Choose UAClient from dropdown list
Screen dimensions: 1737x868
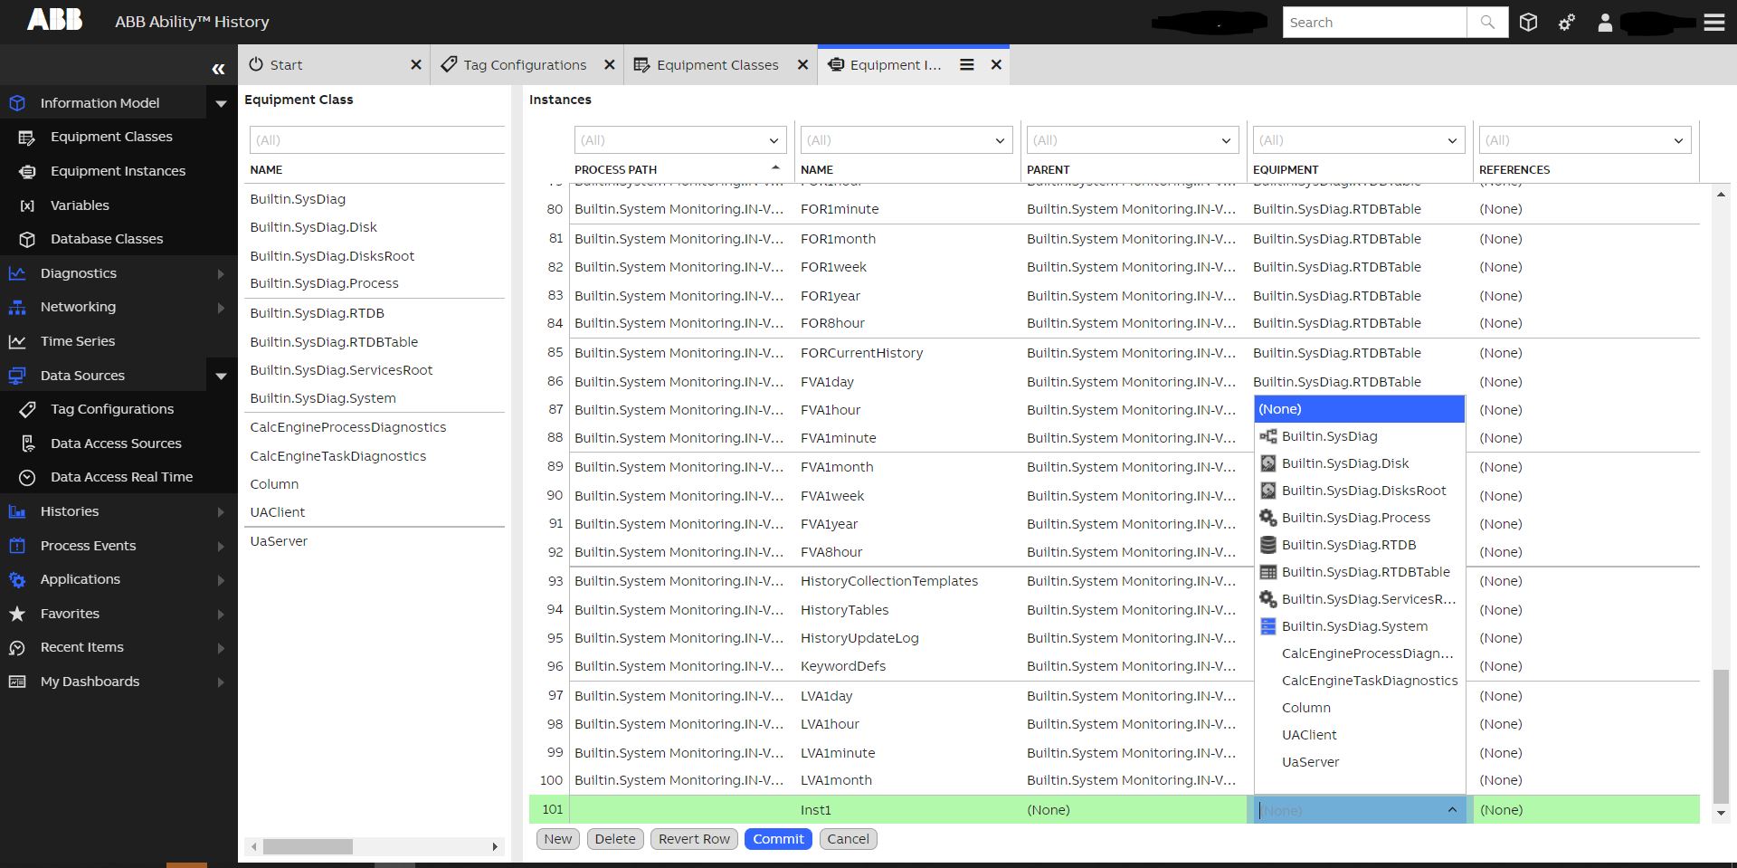point(1359,735)
